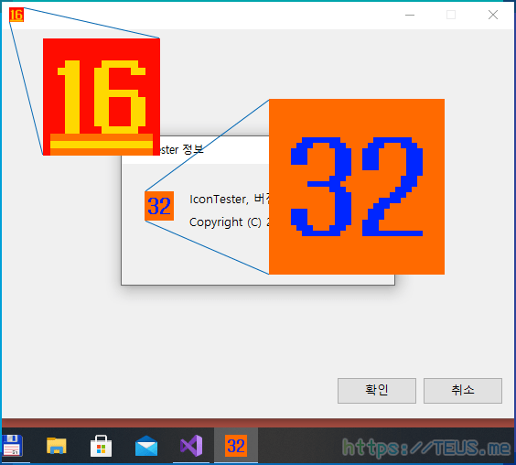Image resolution: width=516 pixels, height=465 pixels.
Task: Click the 32 icon in the about dialog
Action: tap(159, 206)
